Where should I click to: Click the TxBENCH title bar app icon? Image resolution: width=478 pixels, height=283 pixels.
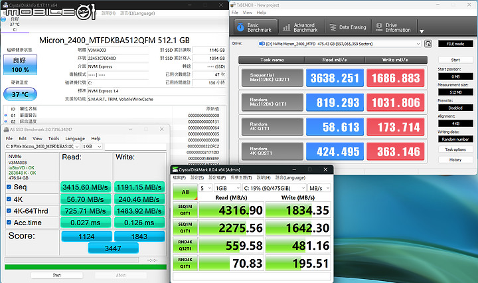coord(233,5)
